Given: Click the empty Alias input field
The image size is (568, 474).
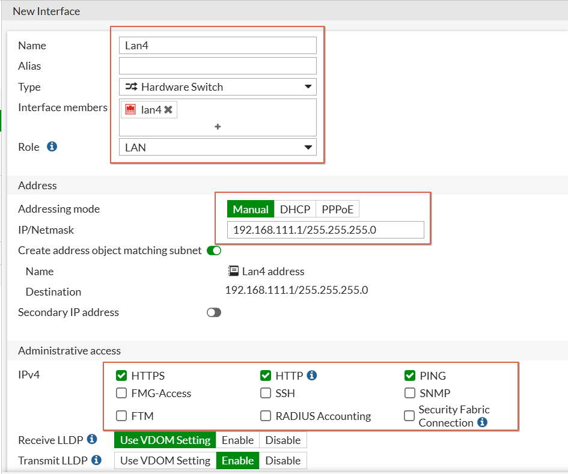Looking at the screenshot, I should pos(218,66).
